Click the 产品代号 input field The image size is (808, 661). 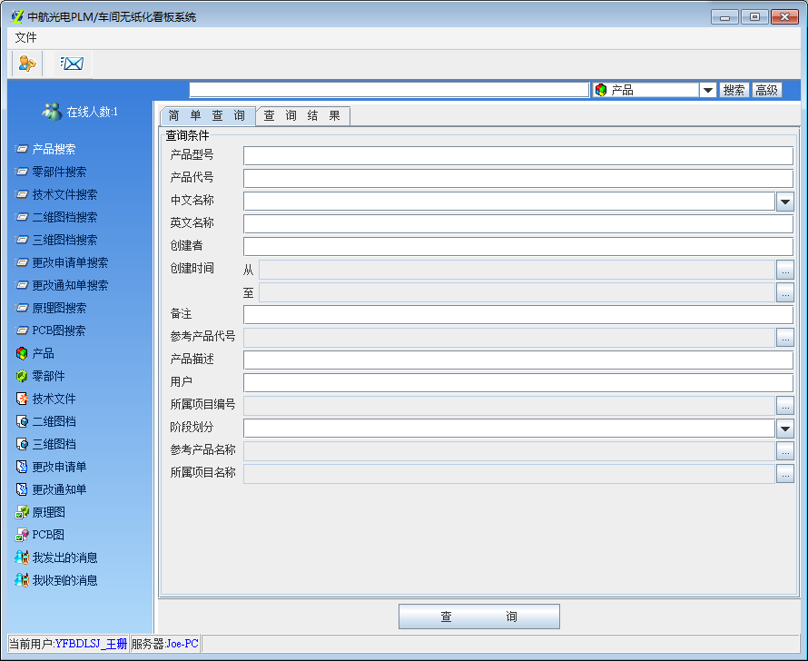coord(518,178)
